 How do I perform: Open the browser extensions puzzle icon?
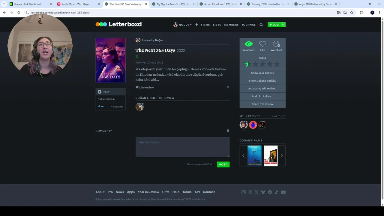[361, 13]
